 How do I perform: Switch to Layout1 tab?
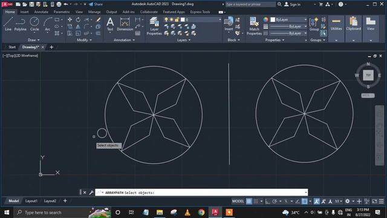[x=31, y=201]
